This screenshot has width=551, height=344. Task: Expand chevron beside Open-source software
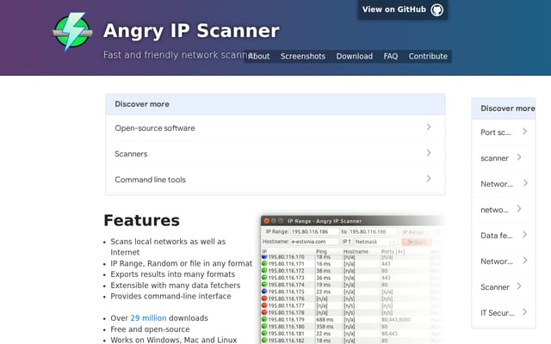(x=429, y=127)
